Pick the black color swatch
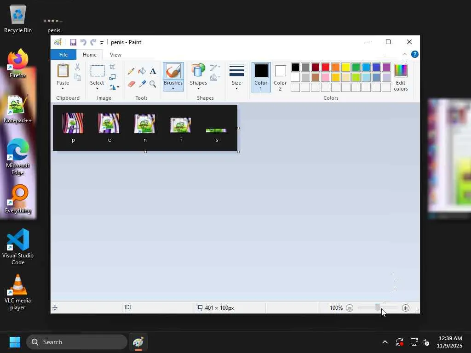Screen dimensions: 471x353 pos(295,67)
